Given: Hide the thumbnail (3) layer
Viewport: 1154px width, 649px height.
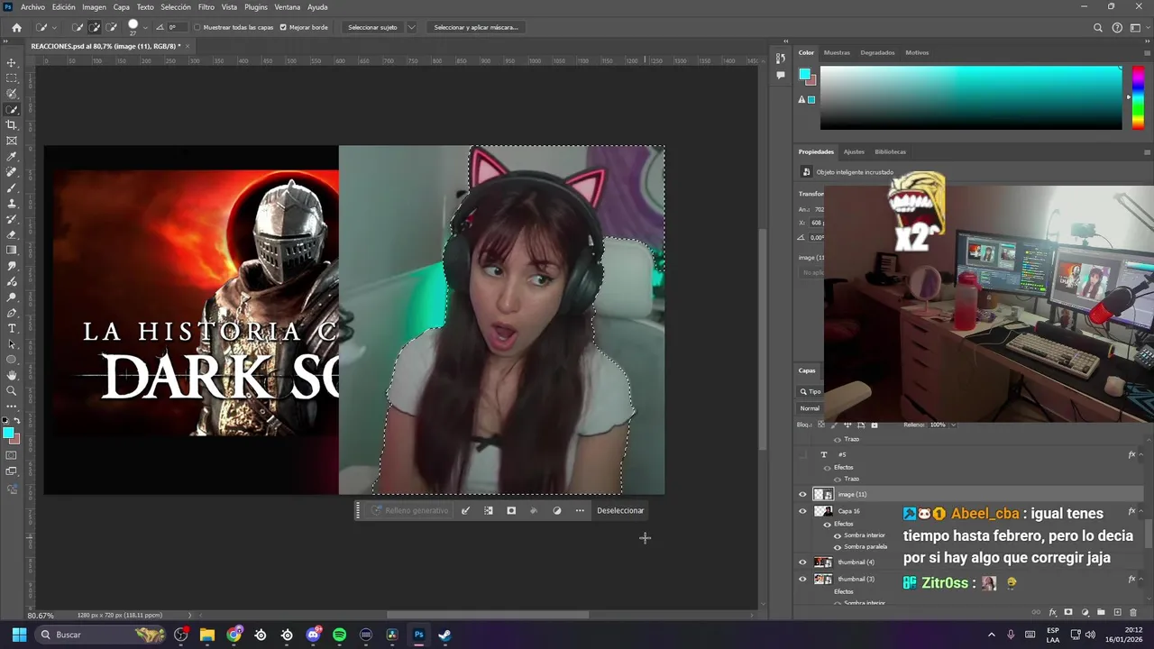Looking at the screenshot, I should pos(802,579).
